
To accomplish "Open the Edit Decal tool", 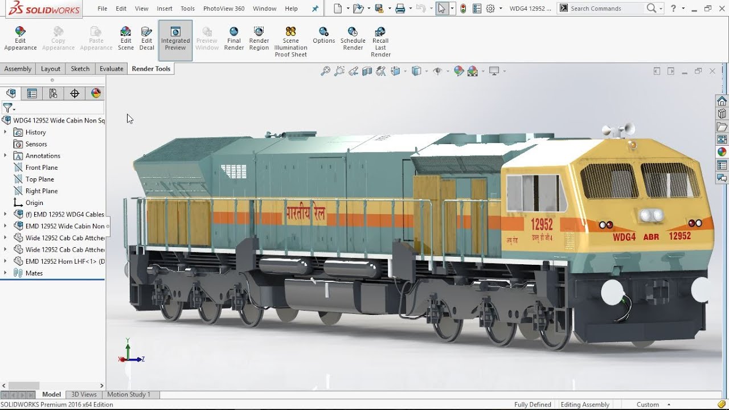I will (x=147, y=39).
